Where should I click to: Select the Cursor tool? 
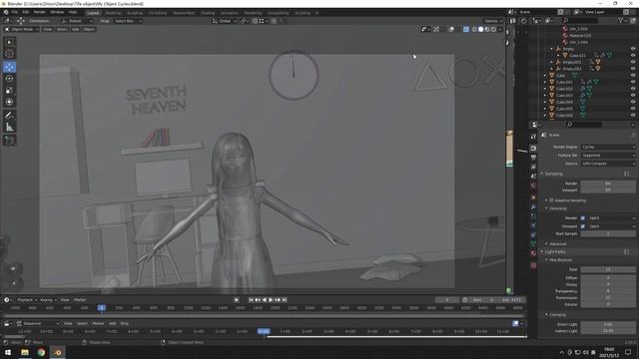pos(9,54)
